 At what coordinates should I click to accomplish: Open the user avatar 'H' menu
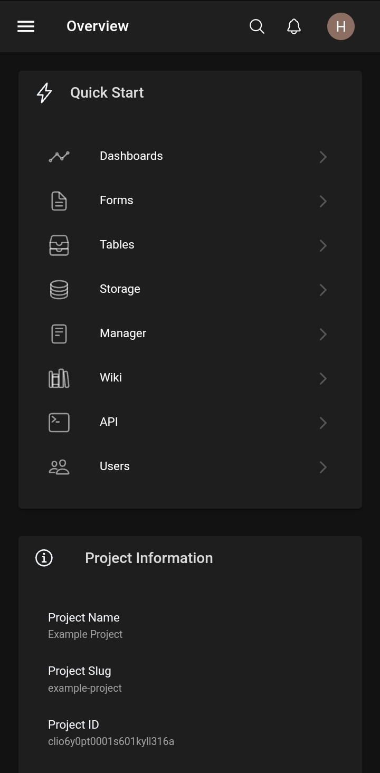point(340,26)
